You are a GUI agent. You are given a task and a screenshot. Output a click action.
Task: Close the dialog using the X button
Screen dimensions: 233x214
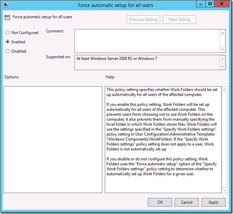(223, 4)
